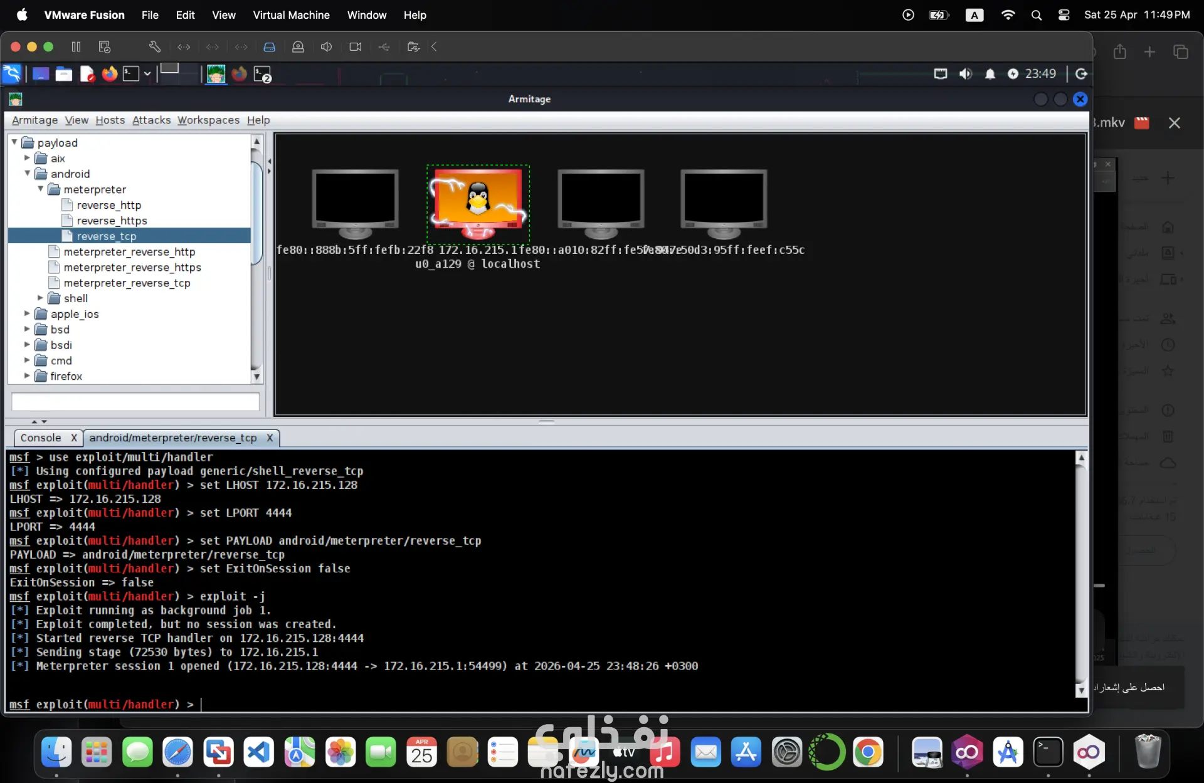Select the reverse_https payload

tap(112, 221)
